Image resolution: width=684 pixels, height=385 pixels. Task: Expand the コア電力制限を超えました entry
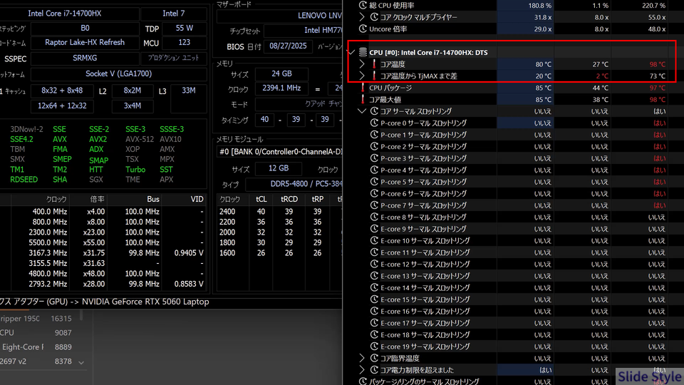point(362,370)
